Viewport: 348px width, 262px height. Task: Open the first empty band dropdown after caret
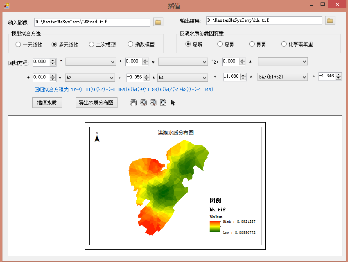tap(91, 62)
